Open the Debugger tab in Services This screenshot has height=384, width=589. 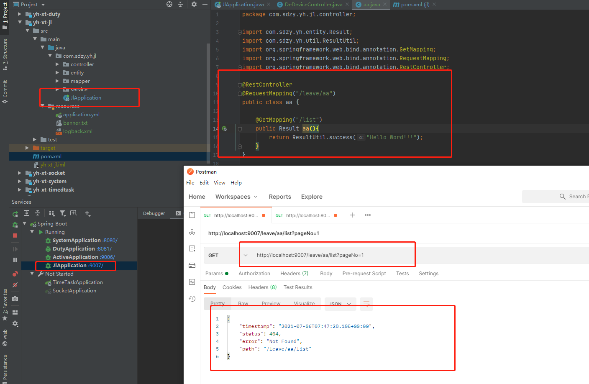[x=154, y=213]
